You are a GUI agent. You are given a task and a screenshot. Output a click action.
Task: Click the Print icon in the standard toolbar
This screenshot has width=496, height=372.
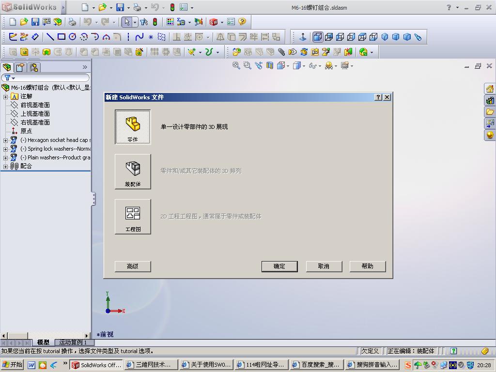pos(73,22)
